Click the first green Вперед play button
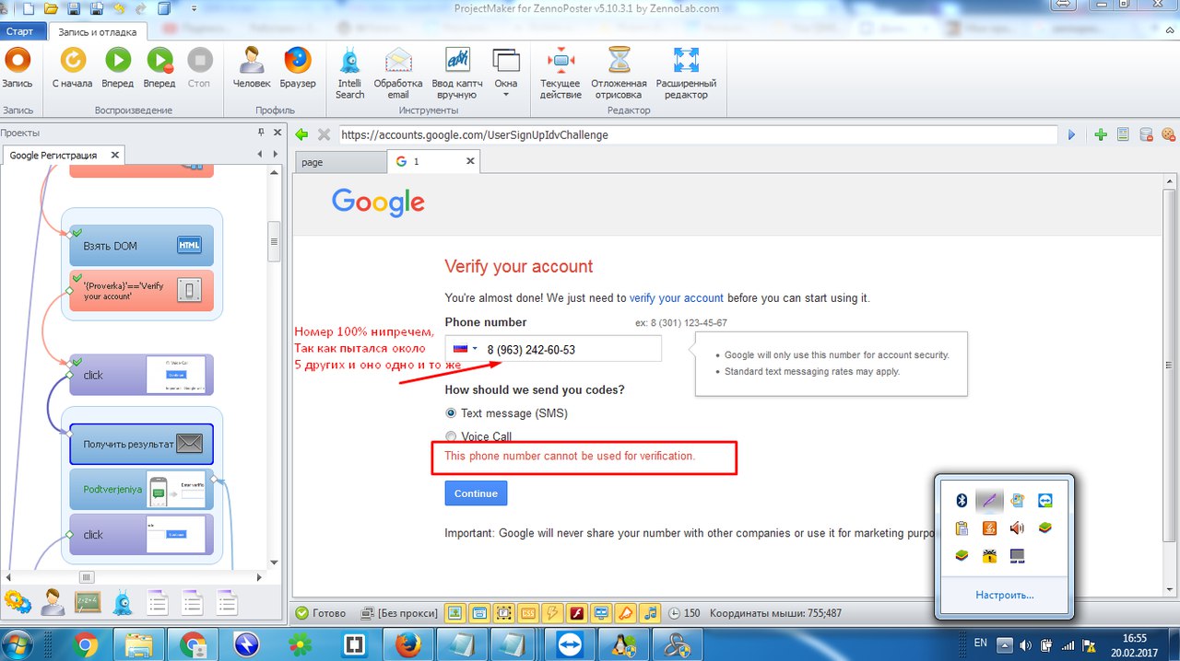 [117, 69]
